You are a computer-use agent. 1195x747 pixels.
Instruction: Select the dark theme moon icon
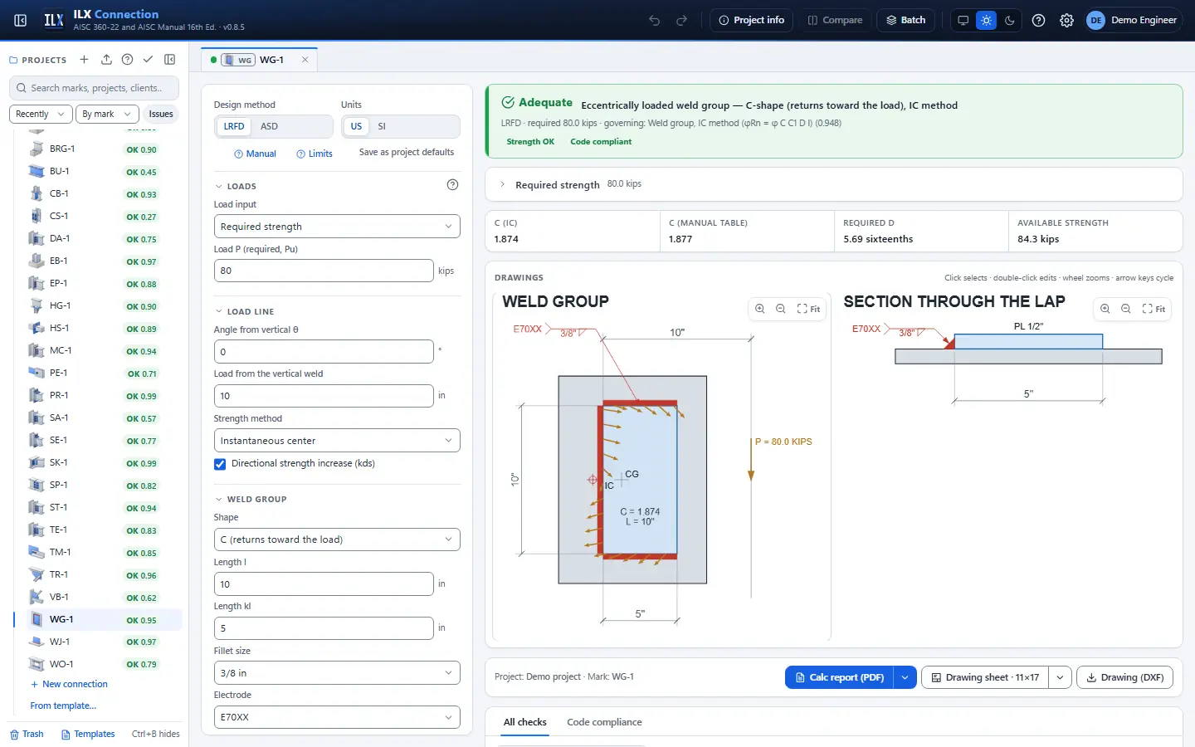click(1010, 20)
